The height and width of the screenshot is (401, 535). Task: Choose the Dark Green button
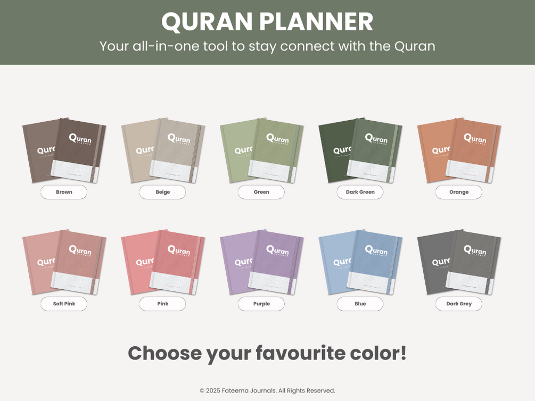tap(360, 192)
